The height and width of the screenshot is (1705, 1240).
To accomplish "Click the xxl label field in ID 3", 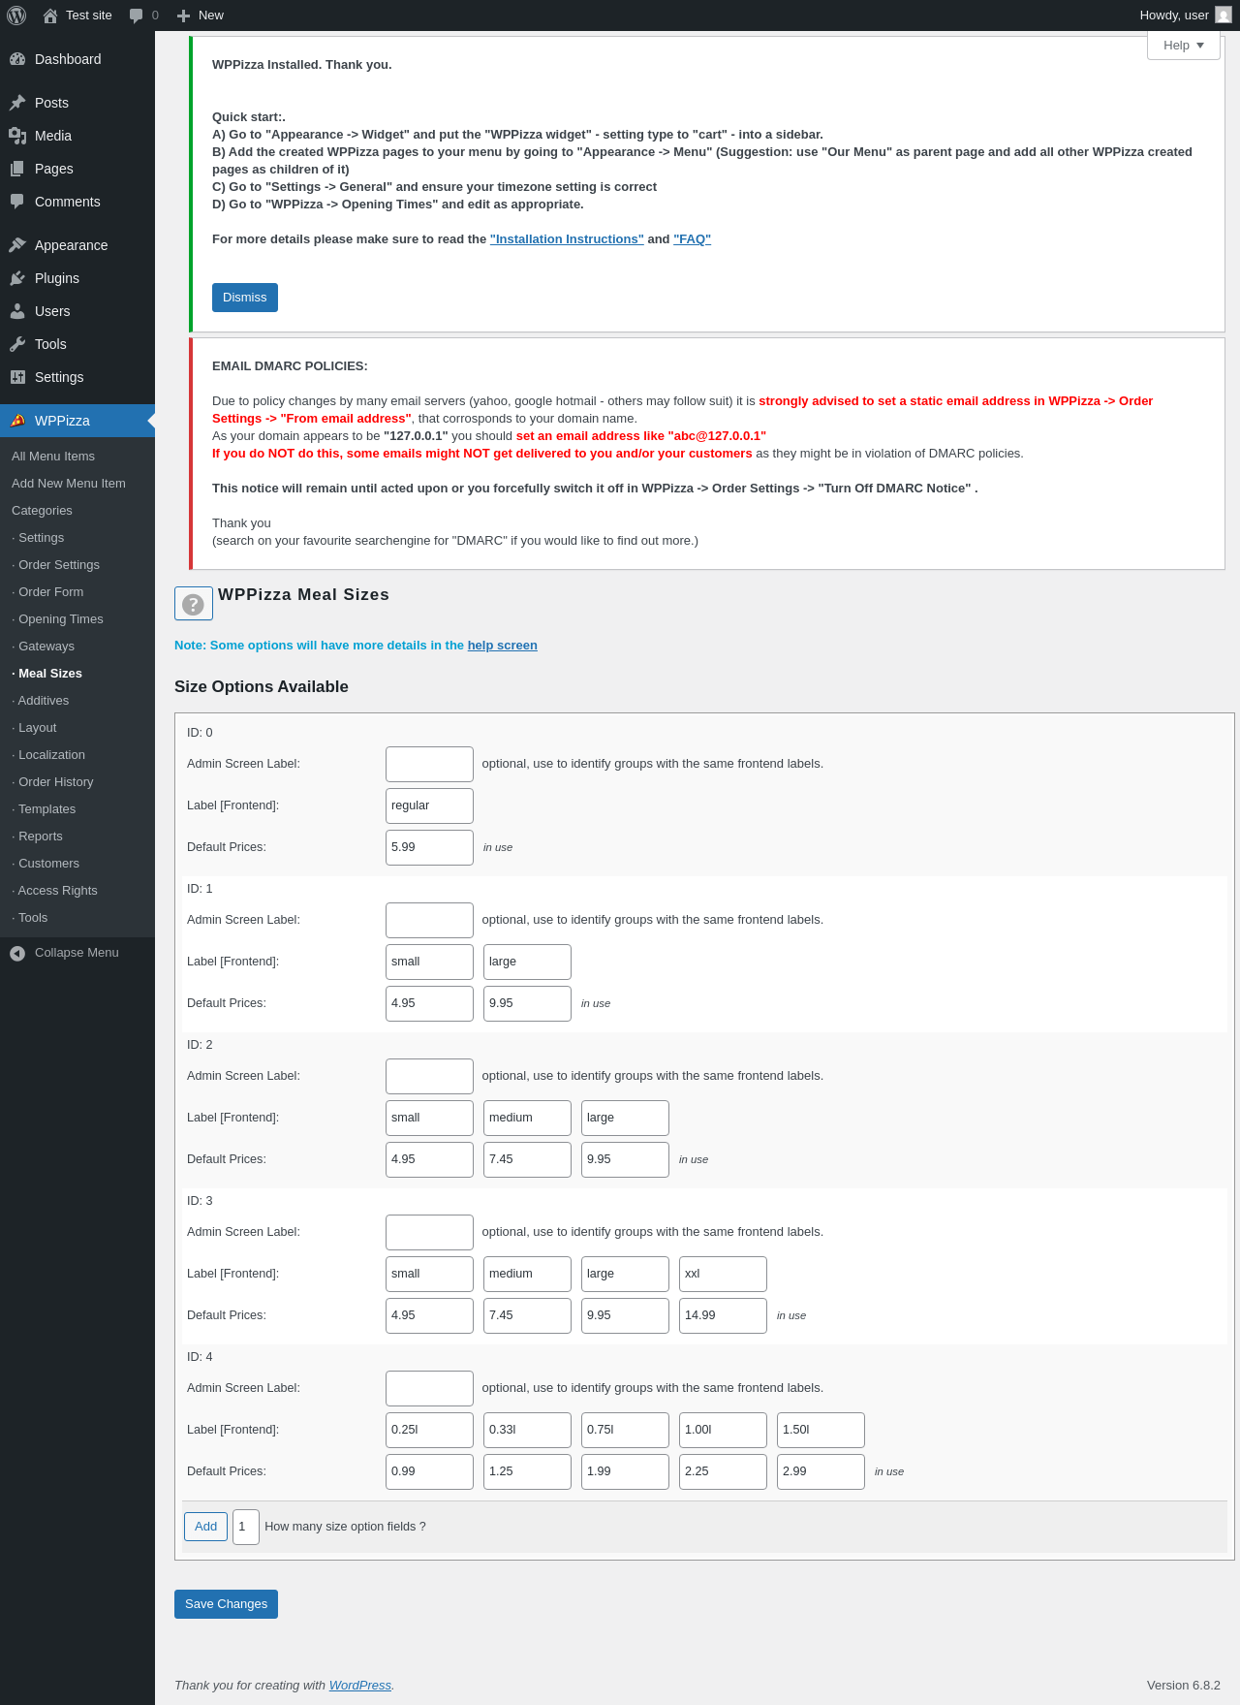I will coord(723,1274).
